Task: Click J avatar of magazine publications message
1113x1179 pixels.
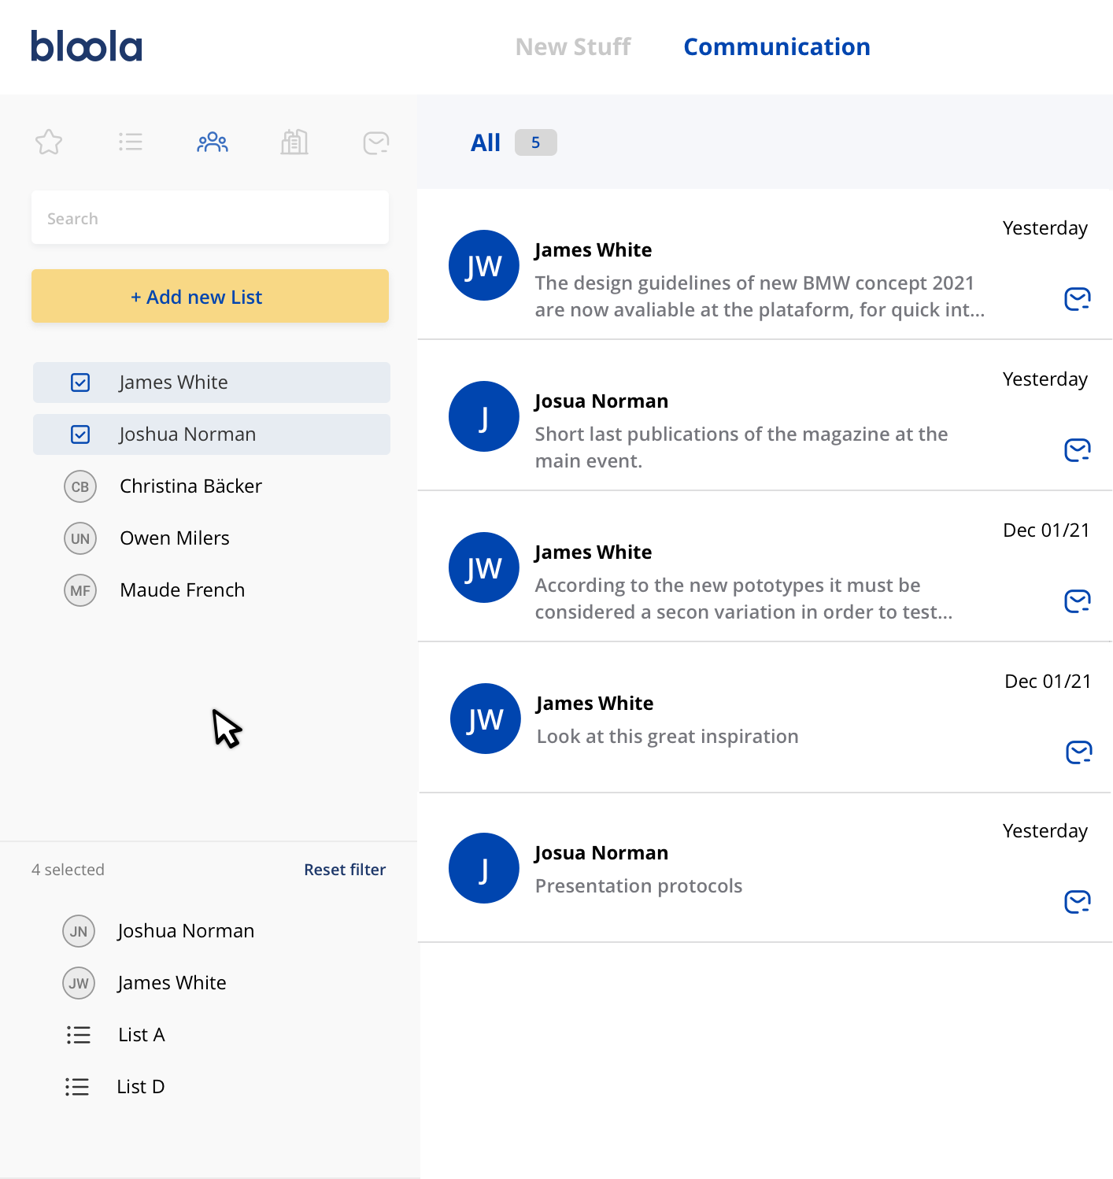Action: click(484, 416)
